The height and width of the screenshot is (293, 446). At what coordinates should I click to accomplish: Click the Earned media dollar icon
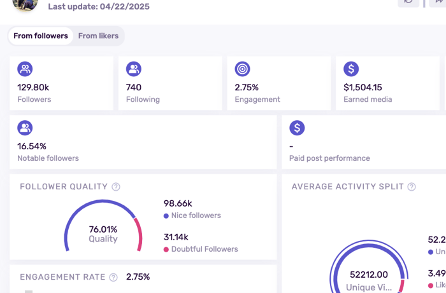[351, 69]
